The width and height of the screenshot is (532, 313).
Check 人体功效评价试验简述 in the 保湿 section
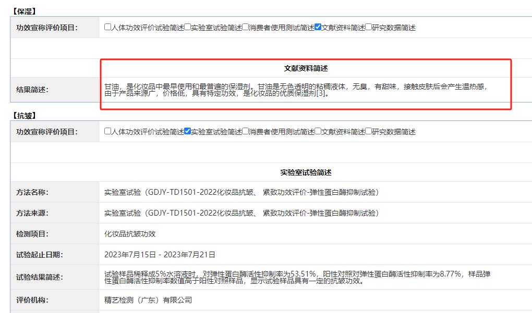point(108,27)
